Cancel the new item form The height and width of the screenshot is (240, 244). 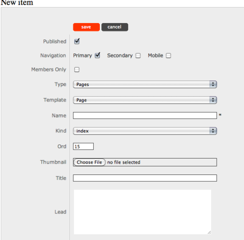click(115, 27)
